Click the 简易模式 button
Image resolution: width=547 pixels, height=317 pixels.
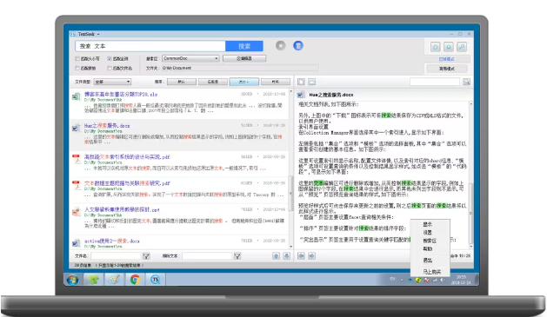tap(446, 69)
